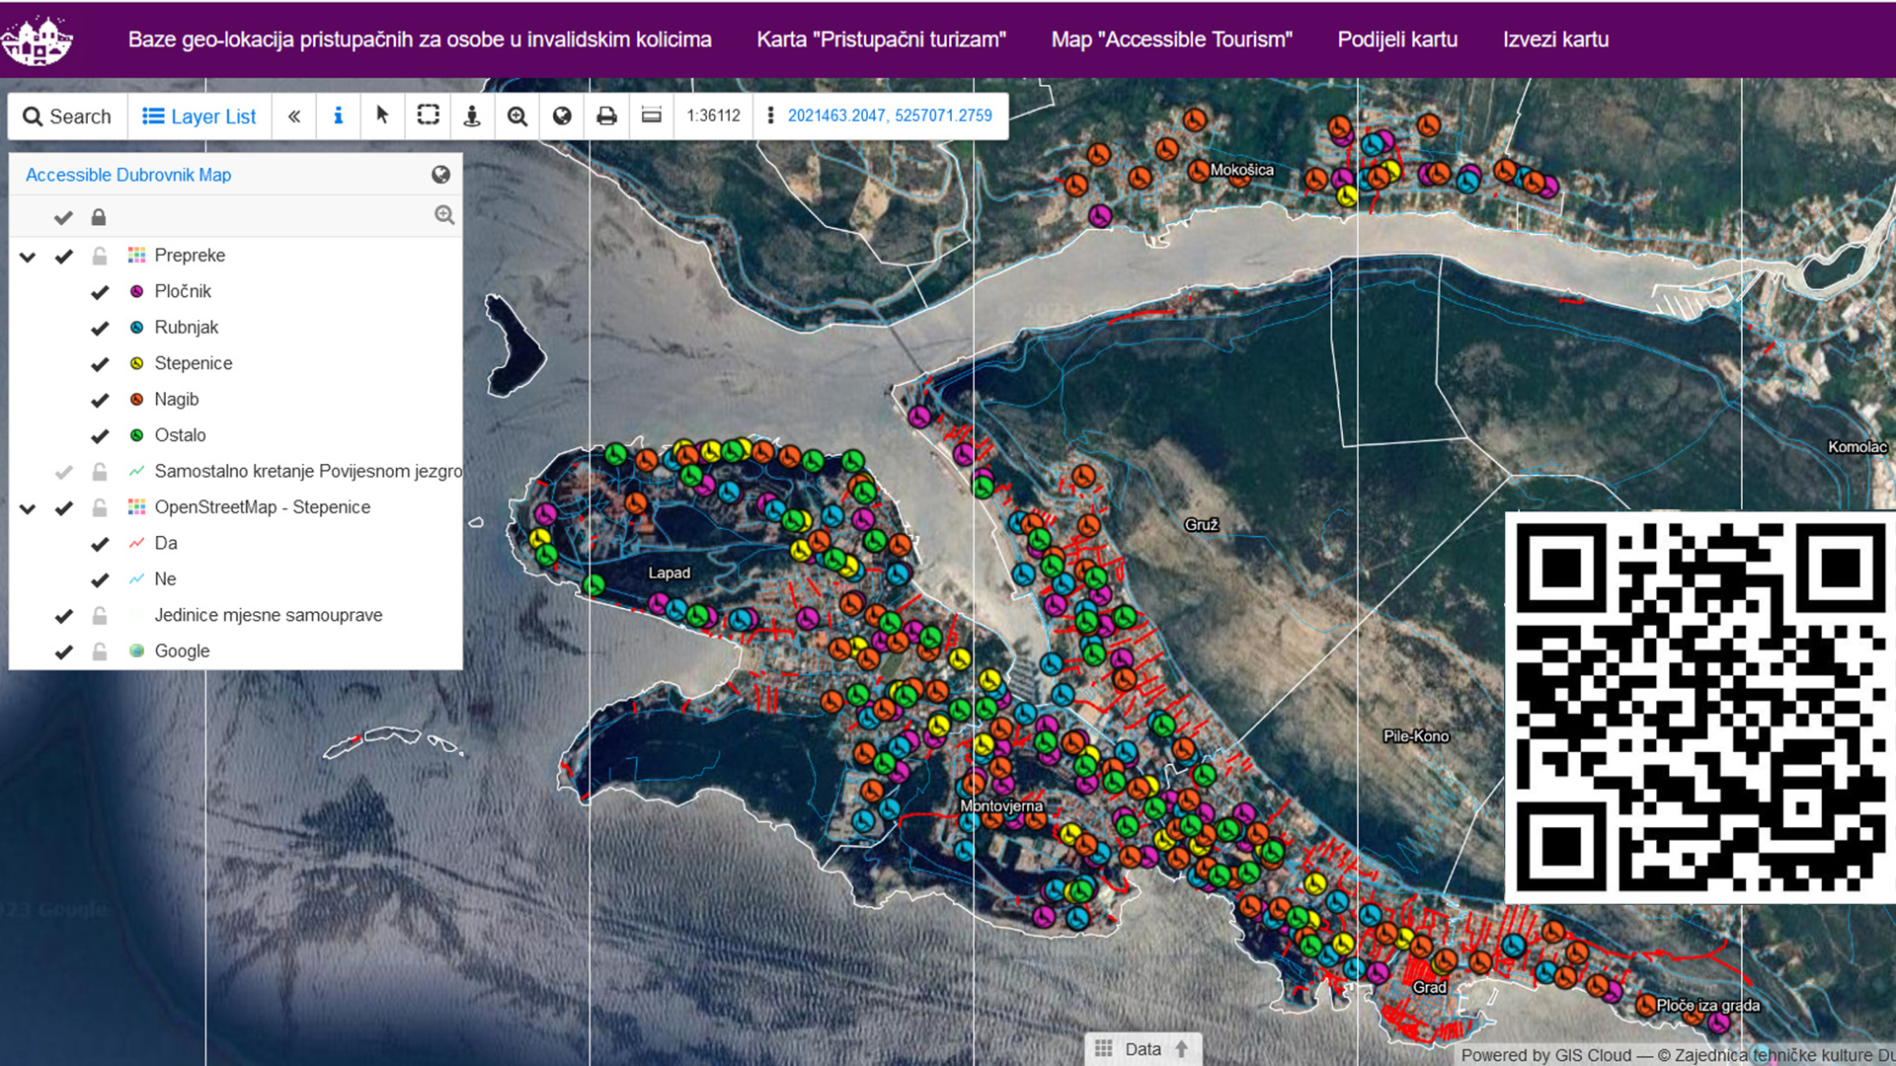Toggle visibility of Pločnik layer

[100, 292]
